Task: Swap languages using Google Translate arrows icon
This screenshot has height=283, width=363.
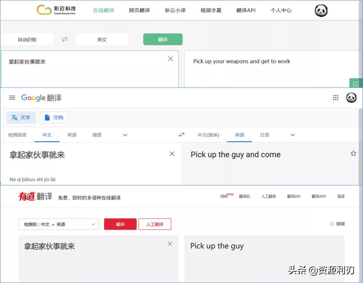Action: (x=182, y=134)
